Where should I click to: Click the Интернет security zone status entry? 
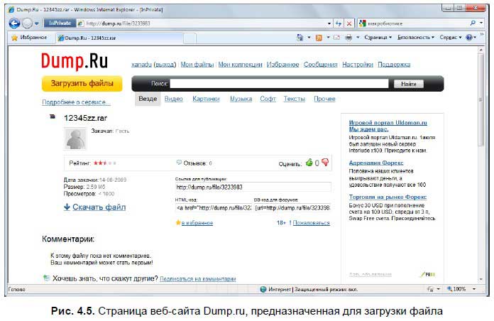pos(309,289)
